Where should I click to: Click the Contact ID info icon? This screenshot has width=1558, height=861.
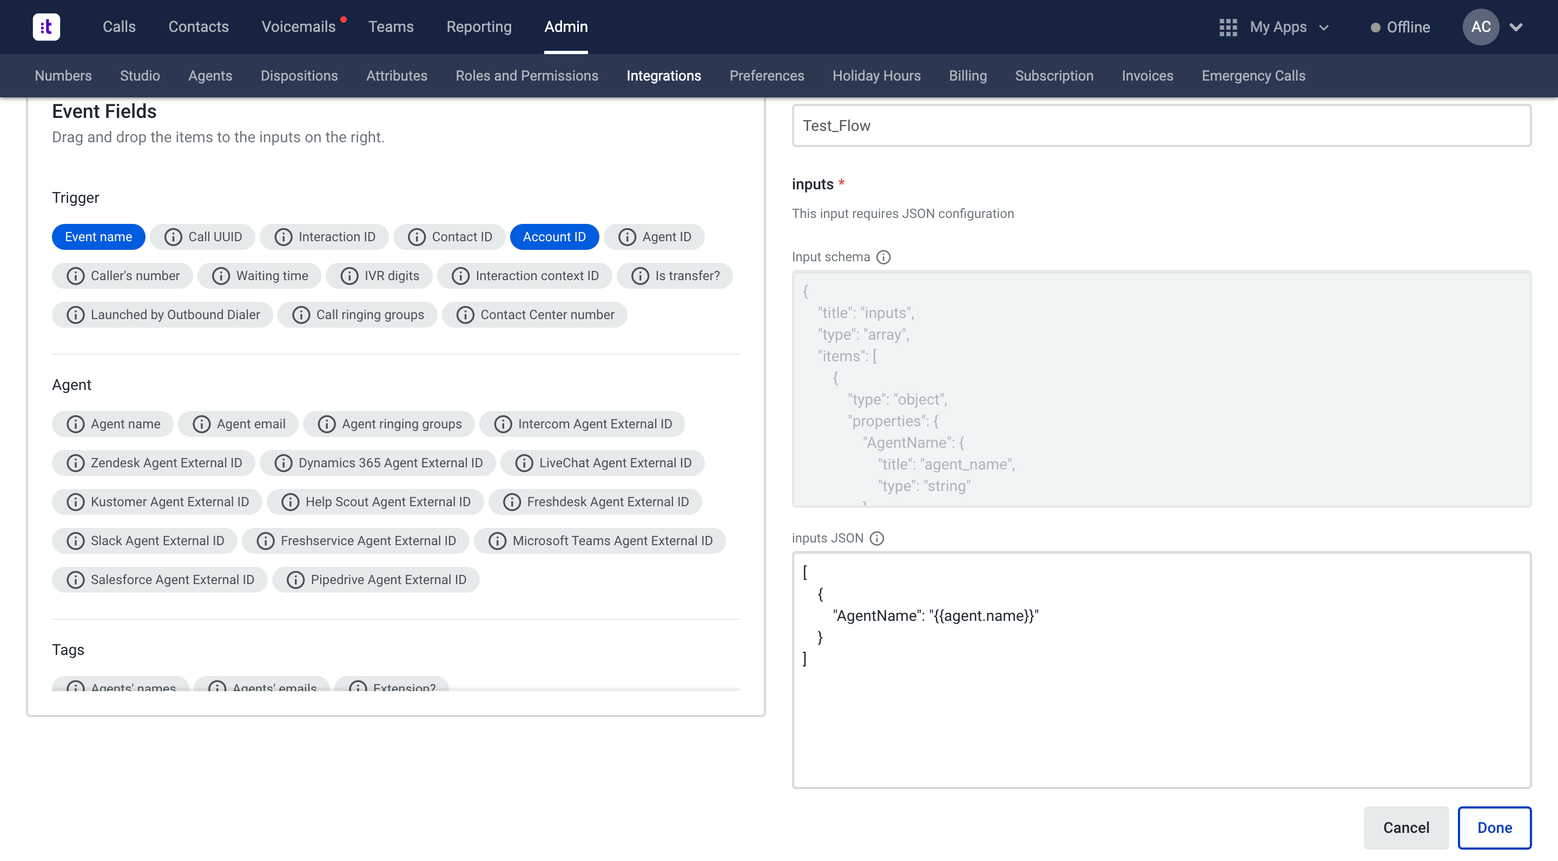click(x=417, y=237)
